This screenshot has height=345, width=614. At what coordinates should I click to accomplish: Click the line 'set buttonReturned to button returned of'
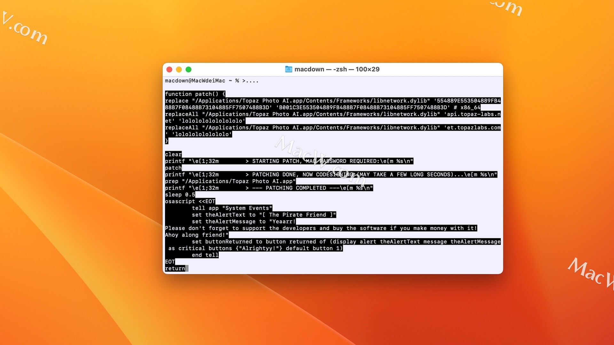pos(346,241)
